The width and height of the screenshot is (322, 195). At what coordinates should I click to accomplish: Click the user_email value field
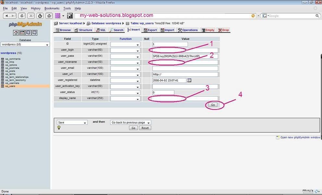[x=185, y=68]
